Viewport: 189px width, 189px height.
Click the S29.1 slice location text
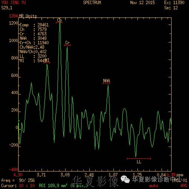(x=7, y=8)
